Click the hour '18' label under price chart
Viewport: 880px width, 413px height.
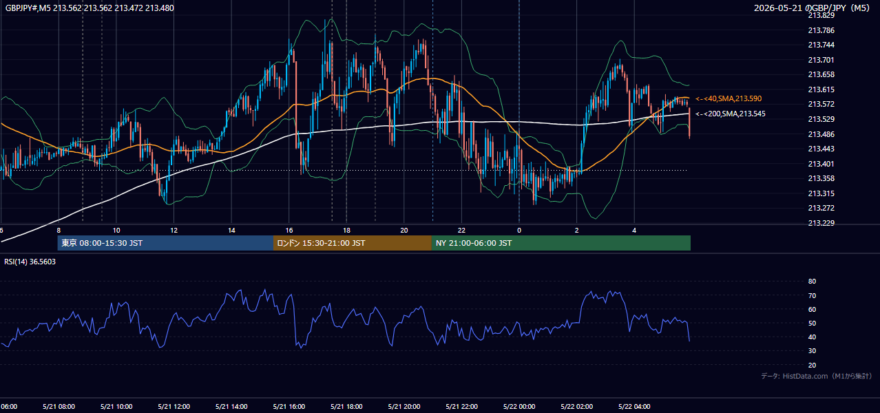coord(346,230)
